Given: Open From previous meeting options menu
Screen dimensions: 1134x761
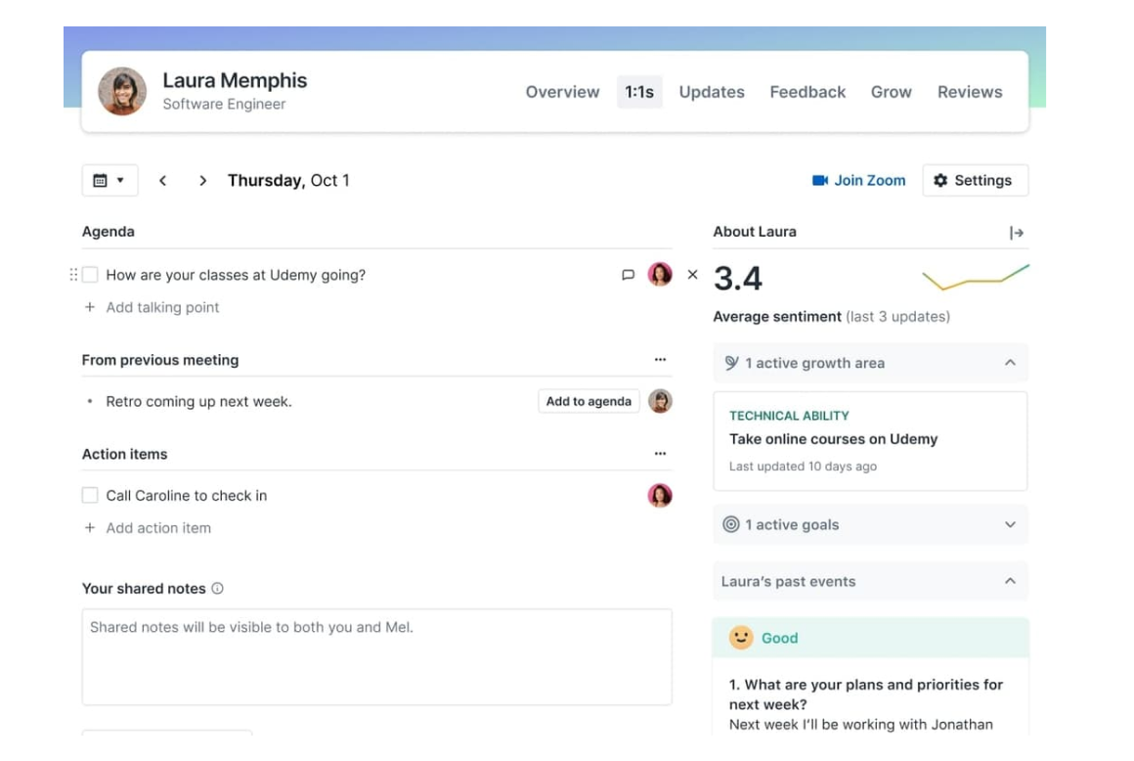Looking at the screenshot, I should [x=660, y=360].
